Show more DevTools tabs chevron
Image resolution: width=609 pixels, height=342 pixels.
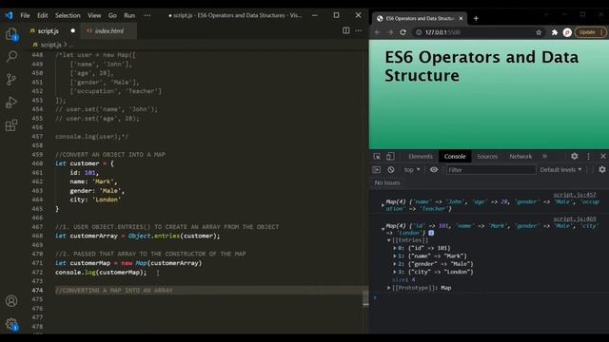click(x=544, y=156)
